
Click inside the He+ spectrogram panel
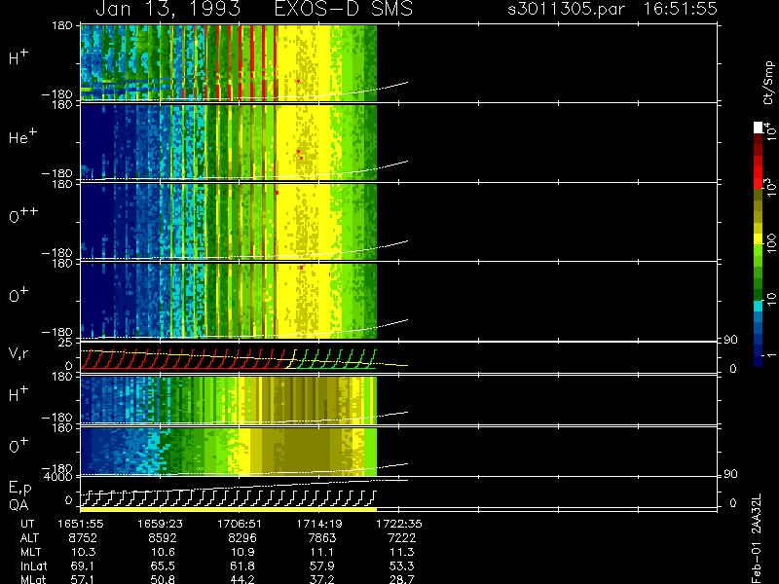pyautogui.click(x=229, y=142)
